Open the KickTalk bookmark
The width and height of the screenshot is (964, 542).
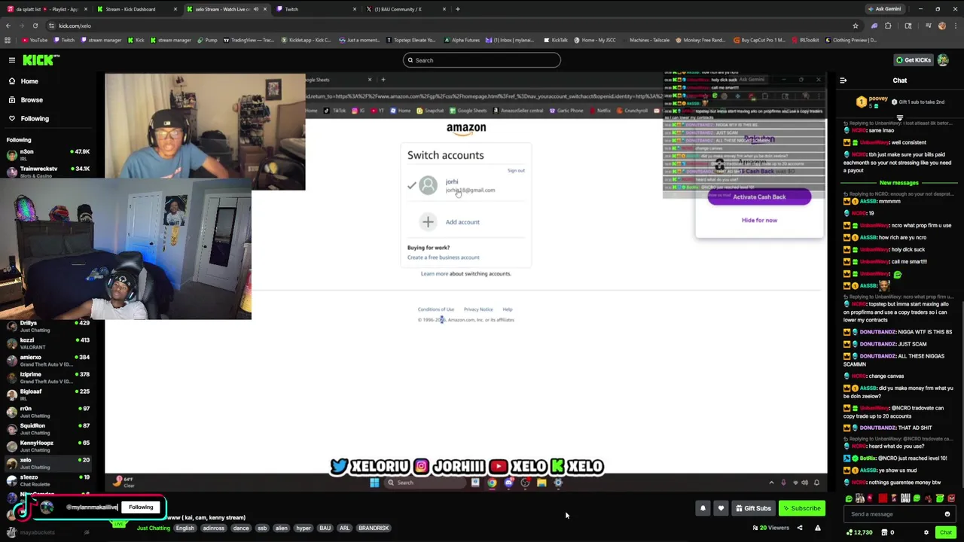[x=556, y=40]
